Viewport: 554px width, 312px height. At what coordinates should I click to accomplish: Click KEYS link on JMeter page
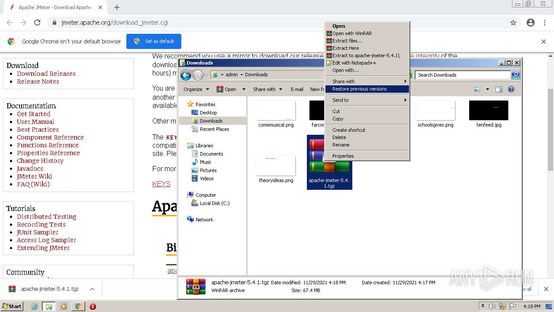[161, 184]
